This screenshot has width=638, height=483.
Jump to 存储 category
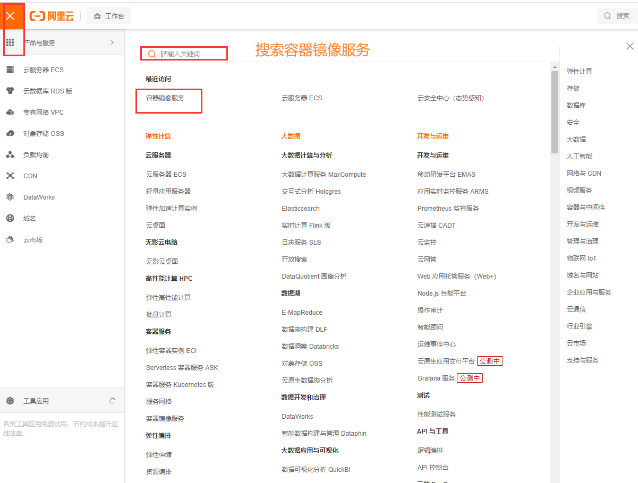pyautogui.click(x=573, y=88)
